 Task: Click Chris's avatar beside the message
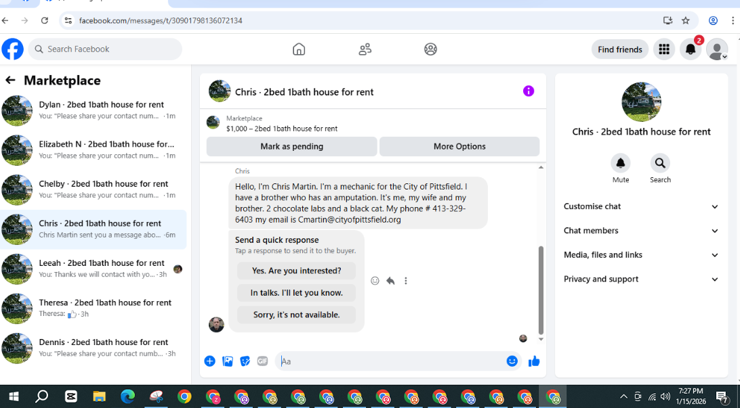tap(216, 325)
